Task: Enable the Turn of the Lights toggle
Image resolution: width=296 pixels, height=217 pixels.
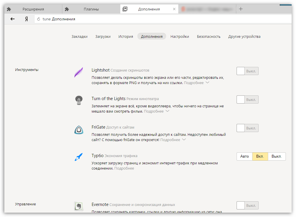Action: tap(247, 99)
